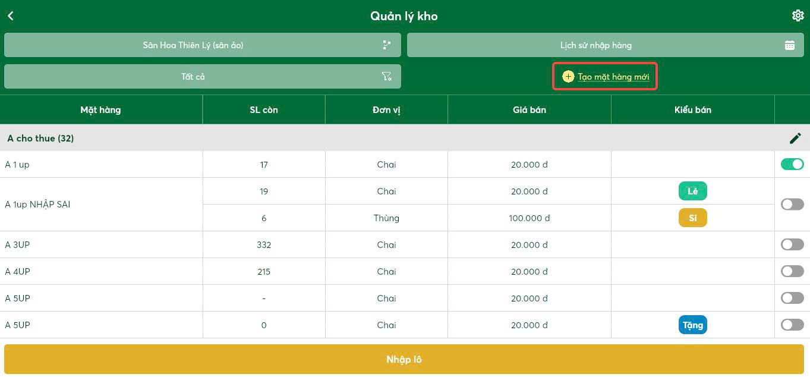The width and height of the screenshot is (810, 377).
Task: Edit the 'A cho thue' category pencil
Action: (x=795, y=138)
